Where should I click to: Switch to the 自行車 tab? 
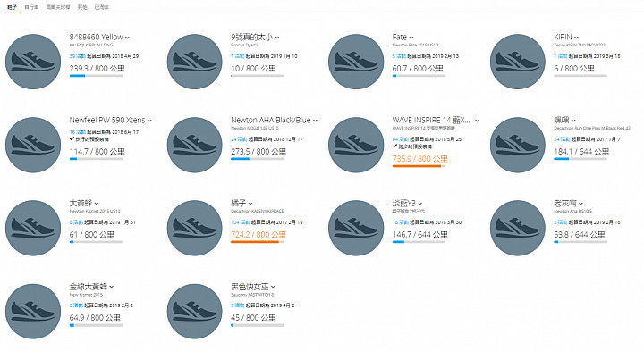coord(31,7)
